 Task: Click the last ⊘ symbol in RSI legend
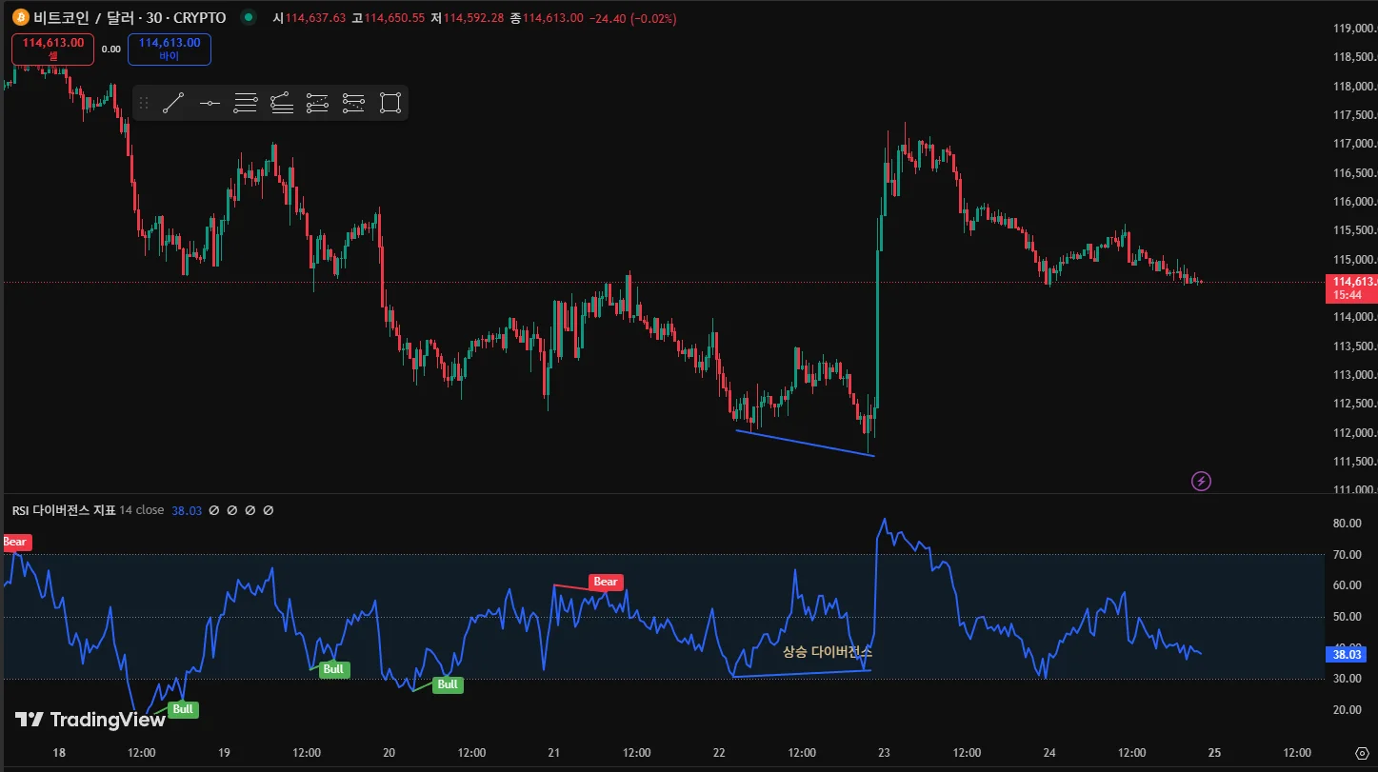[269, 510]
